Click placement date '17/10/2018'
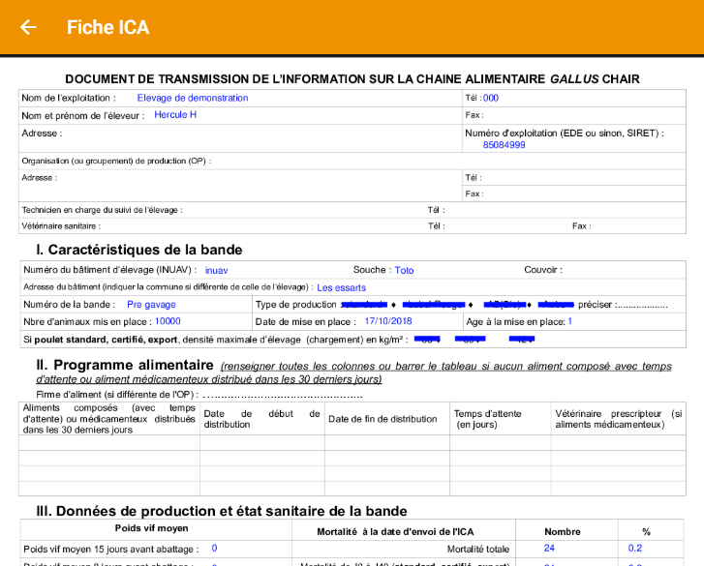 388,321
